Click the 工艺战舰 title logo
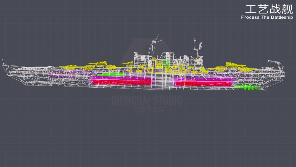This screenshot has width=296, height=167. click(x=269, y=9)
